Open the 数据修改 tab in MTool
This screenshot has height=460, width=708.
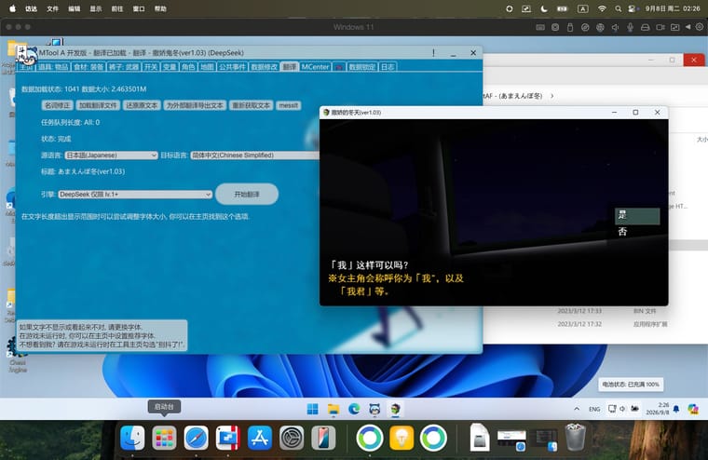(265, 67)
